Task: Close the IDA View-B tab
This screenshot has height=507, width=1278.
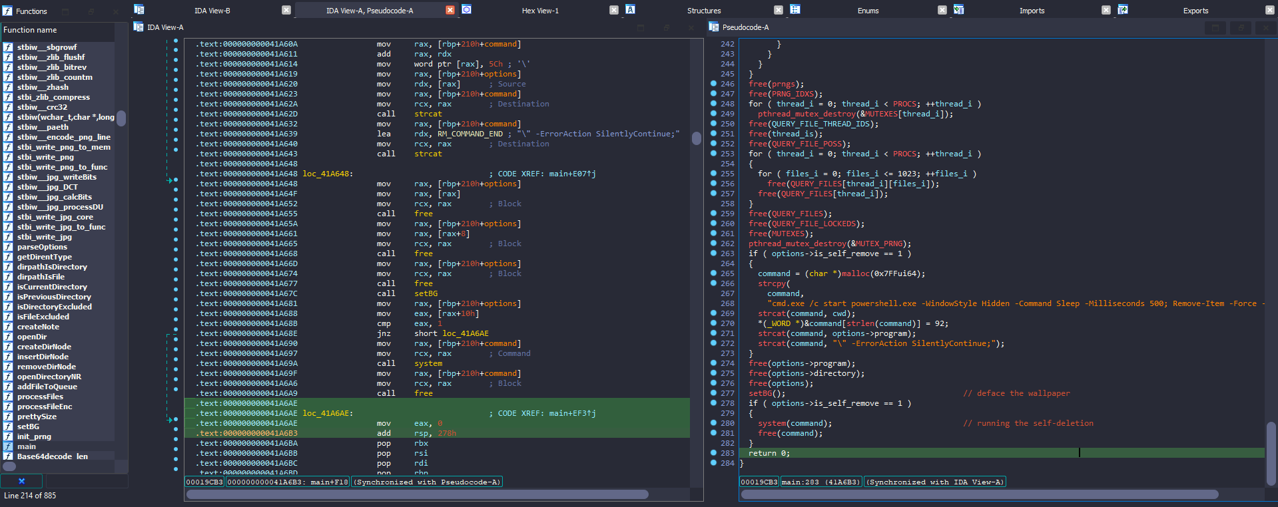Action: [x=286, y=10]
